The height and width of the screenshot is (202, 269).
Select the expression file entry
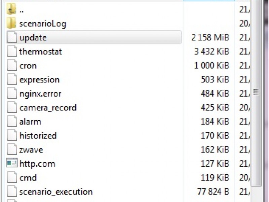point(39,80)
